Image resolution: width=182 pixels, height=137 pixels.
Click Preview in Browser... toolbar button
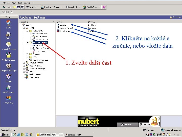pyautogui.click(x=52, y=7)
